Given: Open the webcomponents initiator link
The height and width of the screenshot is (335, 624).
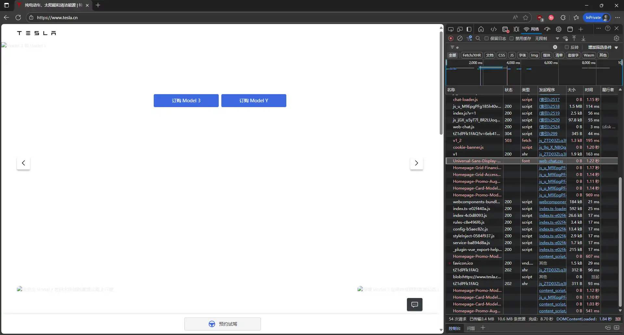Looking at the screenshot, I should pos(552,202).
